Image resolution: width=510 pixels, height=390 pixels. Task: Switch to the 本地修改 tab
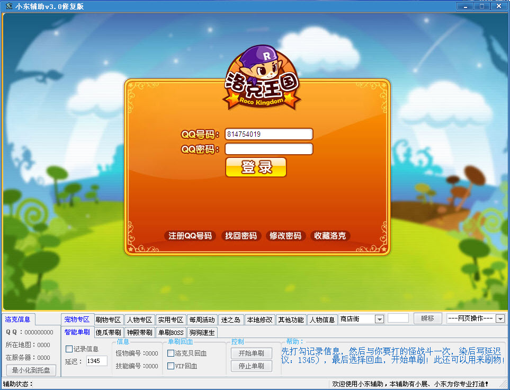(x=260, y=320)
